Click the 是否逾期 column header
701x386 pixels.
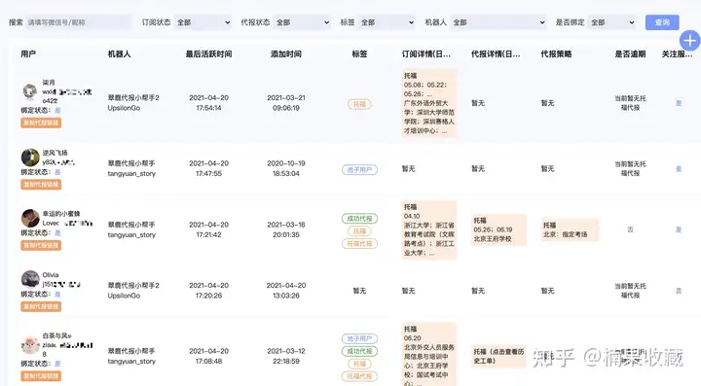pyautogui.click(x=630, y=54)
